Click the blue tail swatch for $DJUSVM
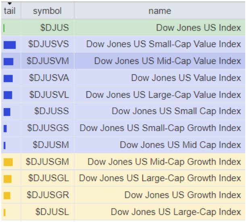The image size is (246, 222). (x=8, y=62)
